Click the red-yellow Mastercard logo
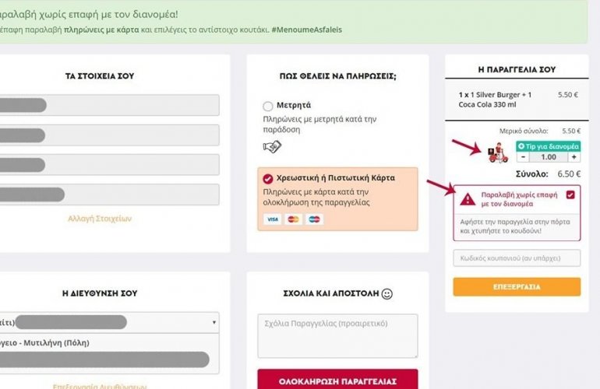Screen dimensions: 600x389 pyautogui.click(x=293, y=219)
